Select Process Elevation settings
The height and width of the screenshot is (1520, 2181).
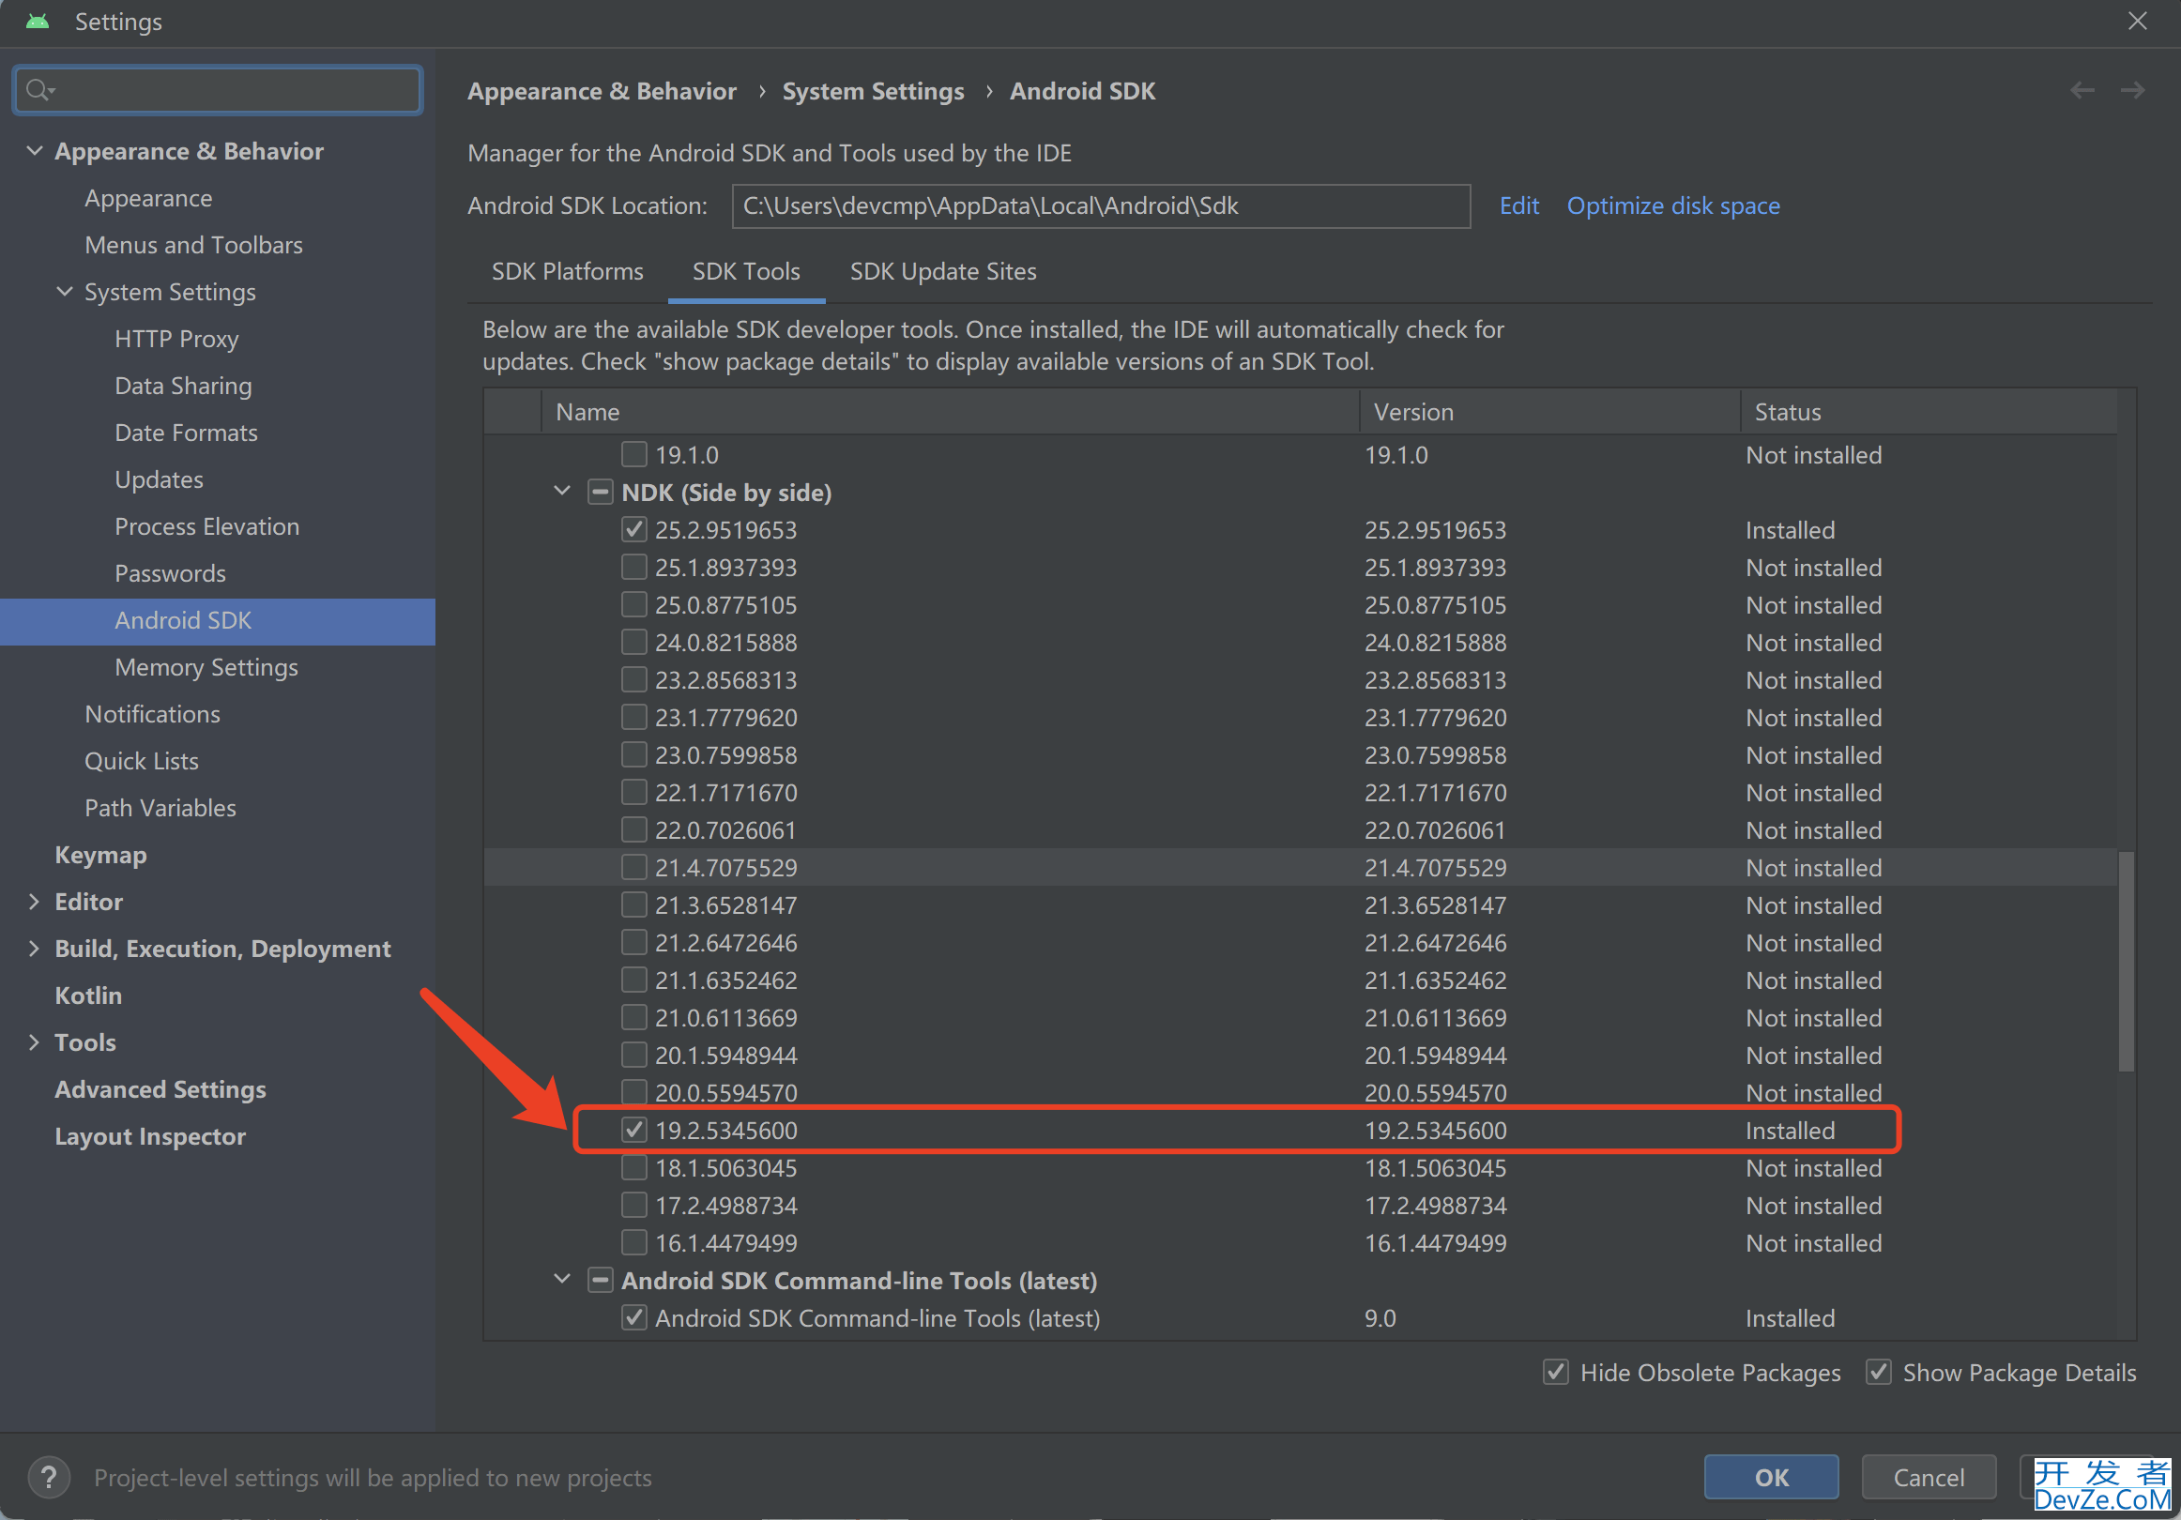[x=207, y=526]
